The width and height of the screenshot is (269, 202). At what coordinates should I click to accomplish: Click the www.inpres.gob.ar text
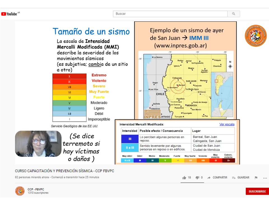[x=180, y=45]
